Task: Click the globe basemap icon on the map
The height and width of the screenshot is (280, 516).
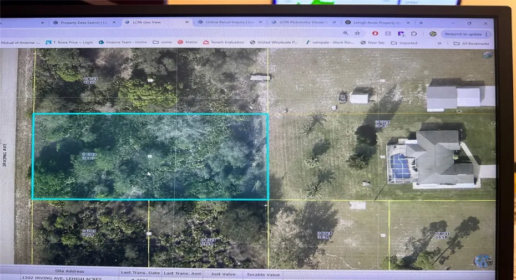Action: click(x=483, y=261)
